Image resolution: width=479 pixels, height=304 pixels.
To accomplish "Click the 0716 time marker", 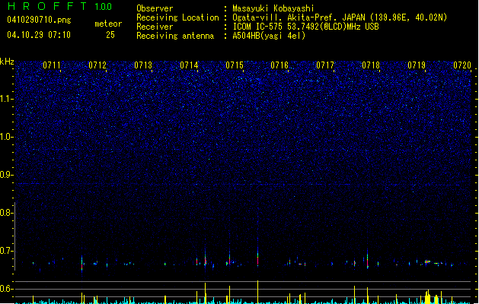I will coord(279,65).
